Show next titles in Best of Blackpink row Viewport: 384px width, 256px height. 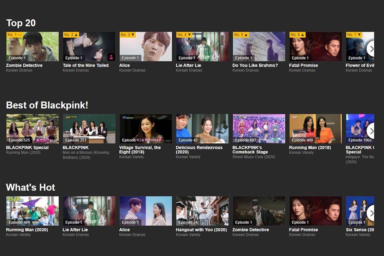point(371,131)
